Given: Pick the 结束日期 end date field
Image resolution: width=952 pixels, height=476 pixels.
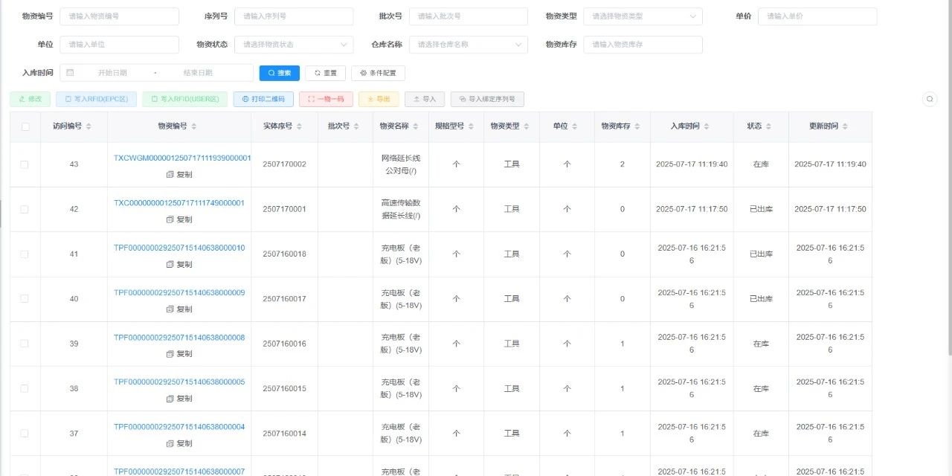Looking at the screenshot, I should pyautogui.click(x=198, y=73).
